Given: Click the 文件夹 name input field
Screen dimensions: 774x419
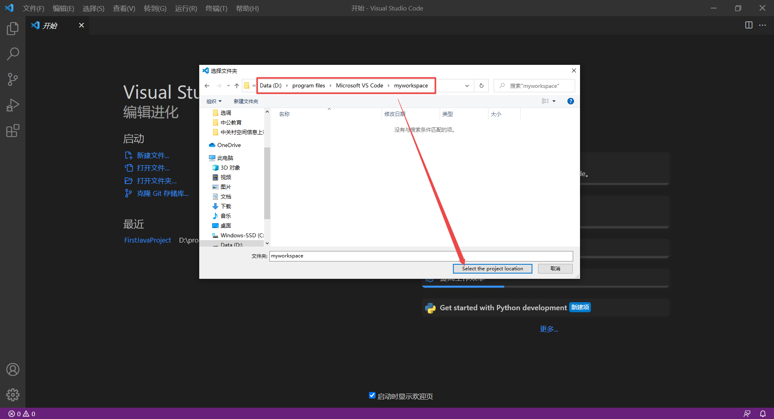Looking at the screenshot, I should pos(421,256).
